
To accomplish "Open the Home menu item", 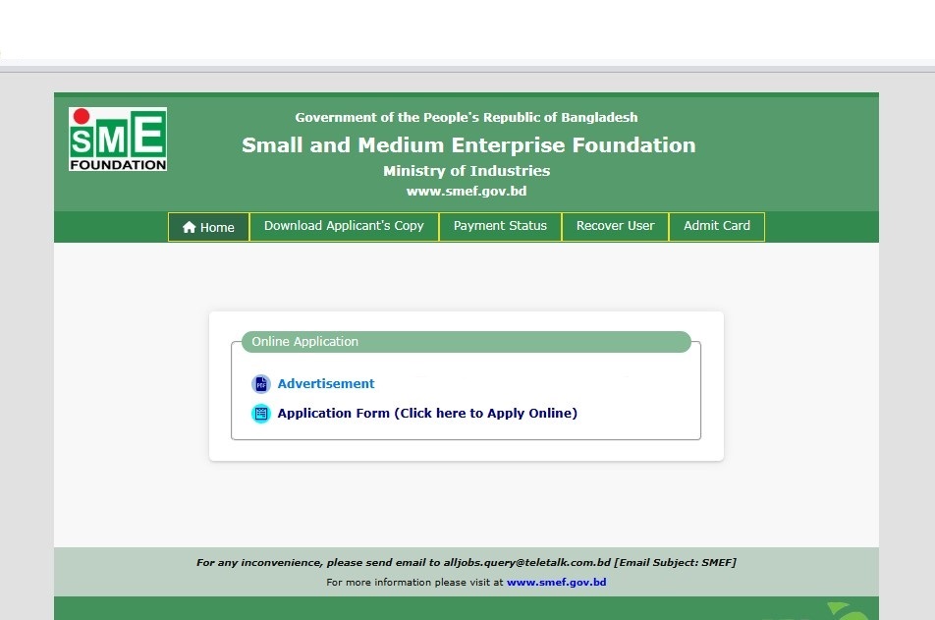I will [208, 227].
